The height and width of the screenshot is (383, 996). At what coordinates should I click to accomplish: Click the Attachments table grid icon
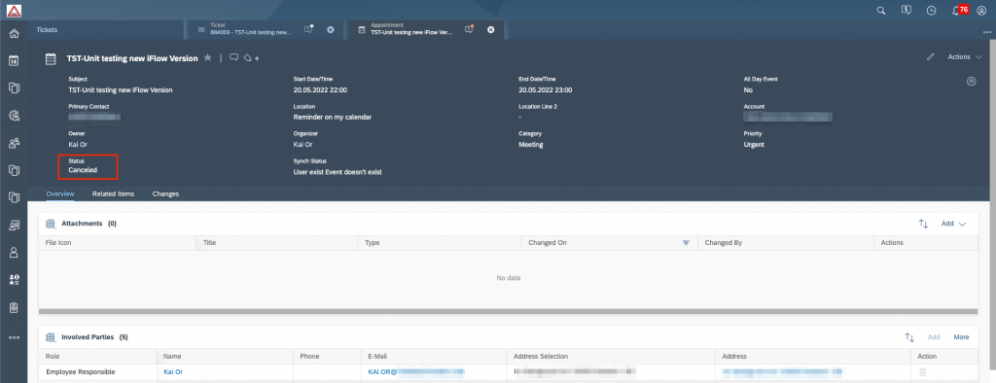51,224
